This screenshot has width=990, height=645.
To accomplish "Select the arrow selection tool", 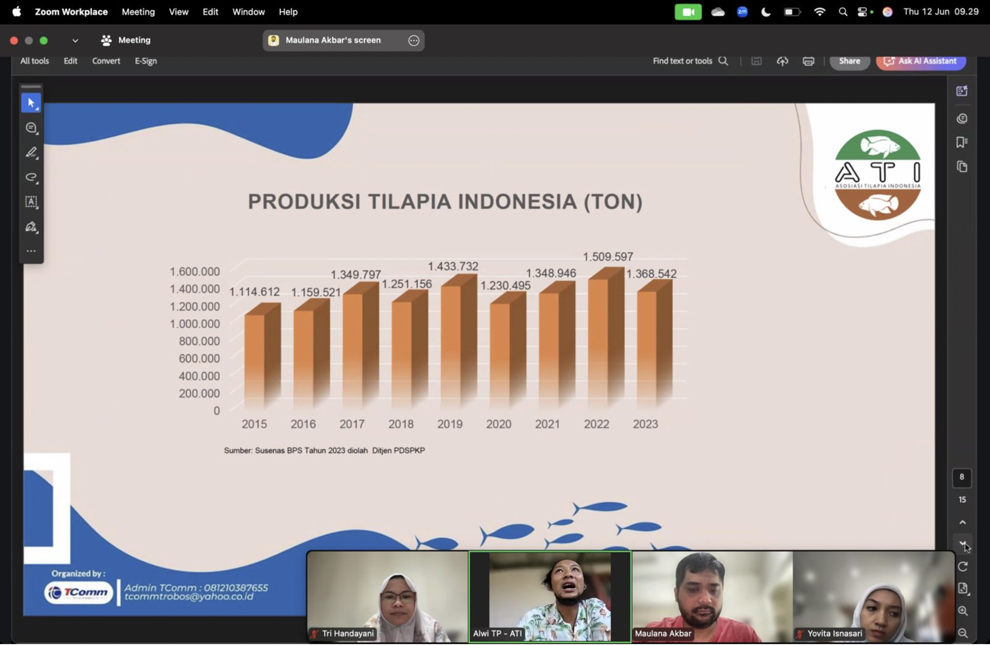I will point(31,103).
